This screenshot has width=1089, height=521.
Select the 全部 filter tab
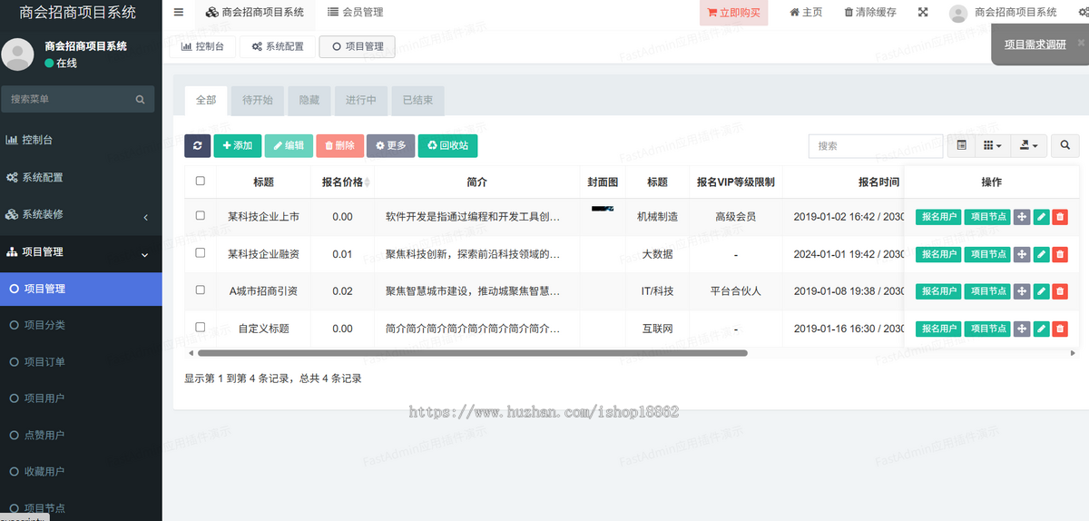click(x=206, y=100)
